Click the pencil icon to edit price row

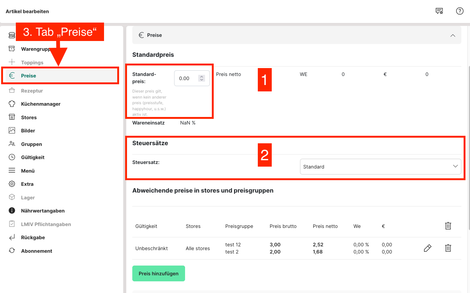[x=427, y=248]
